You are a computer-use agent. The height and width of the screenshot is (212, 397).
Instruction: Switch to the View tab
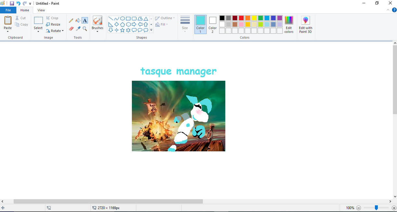coord(41,10)
